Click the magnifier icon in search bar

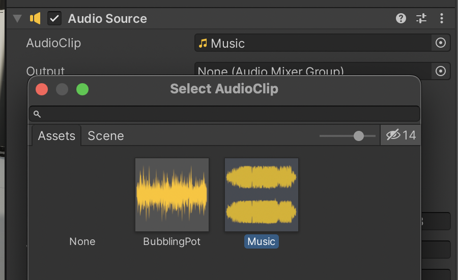coord(37,114)
